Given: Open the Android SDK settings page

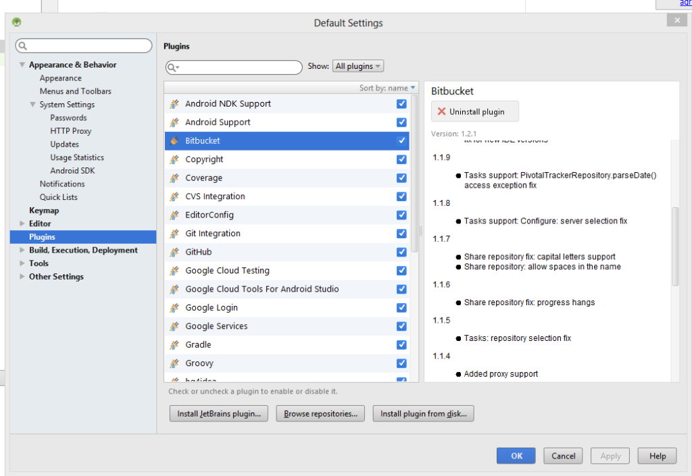Looking at the screenshot, I should (x=72, y=171).
